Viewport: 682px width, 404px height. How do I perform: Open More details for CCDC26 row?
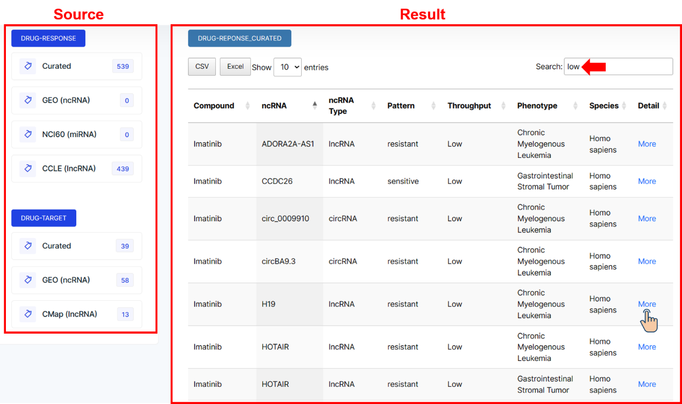pos(647,182)
